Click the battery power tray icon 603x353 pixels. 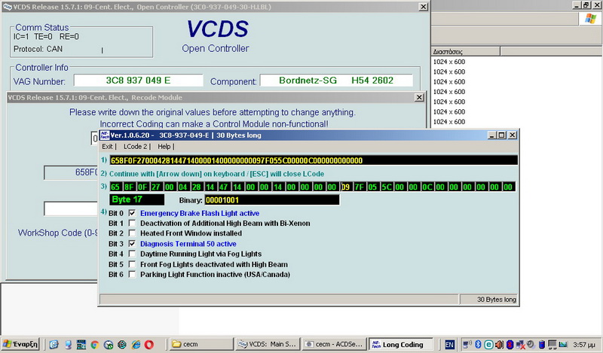point(542,345)
